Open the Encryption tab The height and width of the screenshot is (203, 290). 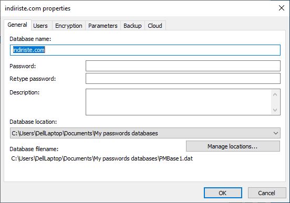(69, 26)
